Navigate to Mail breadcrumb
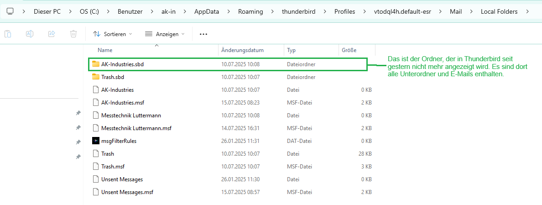542x205 pixels. click(456, 11)
